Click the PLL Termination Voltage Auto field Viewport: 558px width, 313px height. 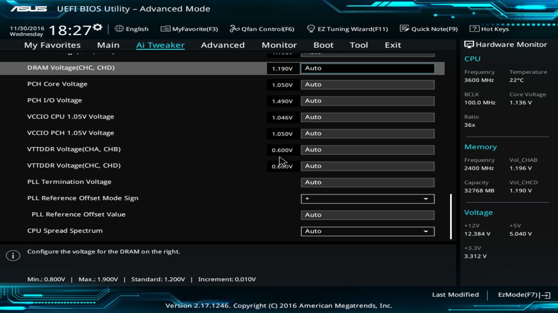367,182
